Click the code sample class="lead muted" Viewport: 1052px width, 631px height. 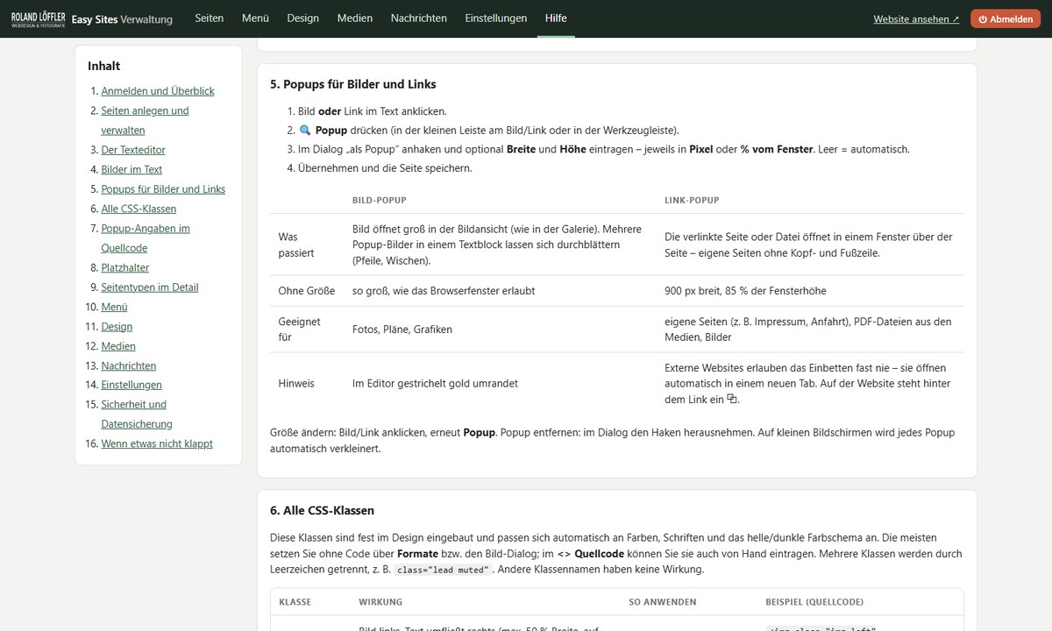pyautogui.click(x=443, y=570)
